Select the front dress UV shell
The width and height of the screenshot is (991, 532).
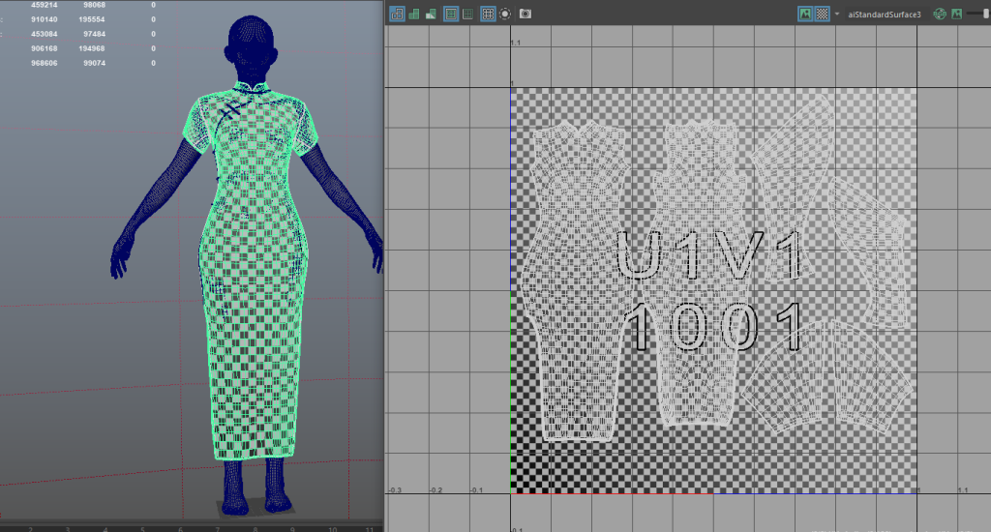577,281
